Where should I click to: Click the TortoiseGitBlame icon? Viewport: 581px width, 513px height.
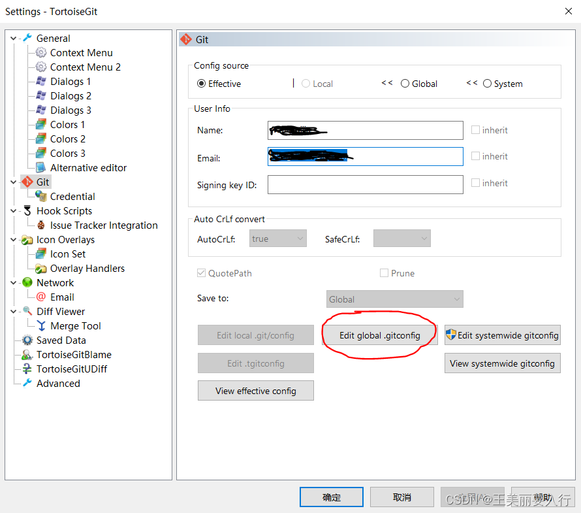(x=27, y=355)
